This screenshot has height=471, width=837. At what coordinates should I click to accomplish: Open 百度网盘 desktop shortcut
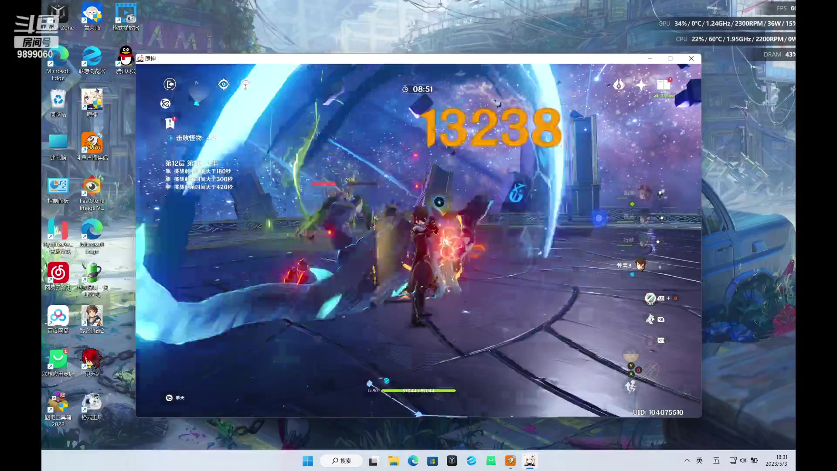point(58,320)
